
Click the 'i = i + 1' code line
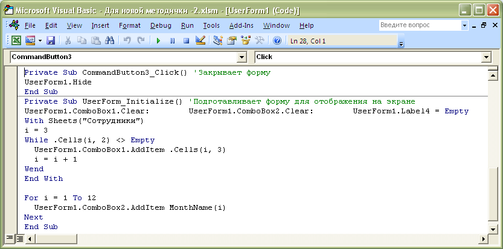(56, 159)
